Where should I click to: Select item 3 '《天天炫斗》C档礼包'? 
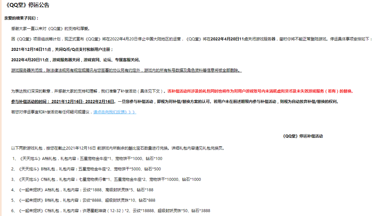pos(106,179)
